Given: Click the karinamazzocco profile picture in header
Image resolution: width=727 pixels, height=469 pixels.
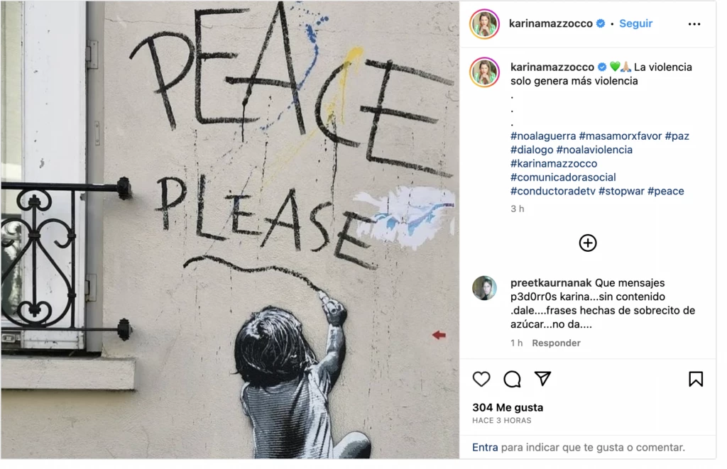Looking at the screenshot, I should [484, 23].
